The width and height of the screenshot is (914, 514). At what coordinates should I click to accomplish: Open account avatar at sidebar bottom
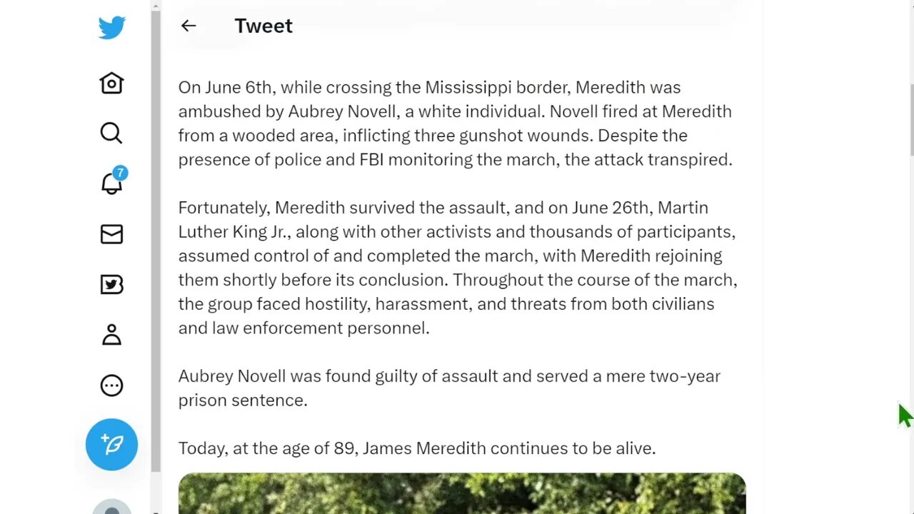111,507
